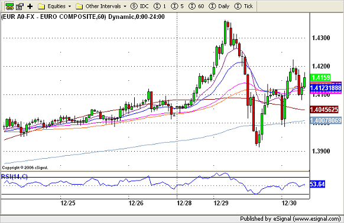Select the IDC symbol button
Viewport: 344px width, 223px height.
pyautogui.click(x=139, y=6)
